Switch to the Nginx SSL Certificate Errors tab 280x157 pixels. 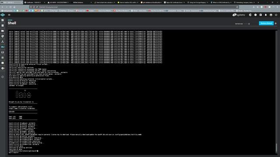coord(174,3)
